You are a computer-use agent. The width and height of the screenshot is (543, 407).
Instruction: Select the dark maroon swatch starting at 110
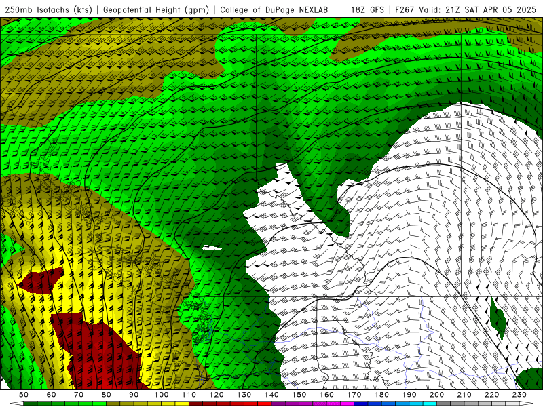coord(195,403)
